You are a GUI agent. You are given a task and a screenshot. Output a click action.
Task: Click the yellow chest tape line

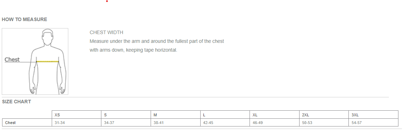click(48, 61)
